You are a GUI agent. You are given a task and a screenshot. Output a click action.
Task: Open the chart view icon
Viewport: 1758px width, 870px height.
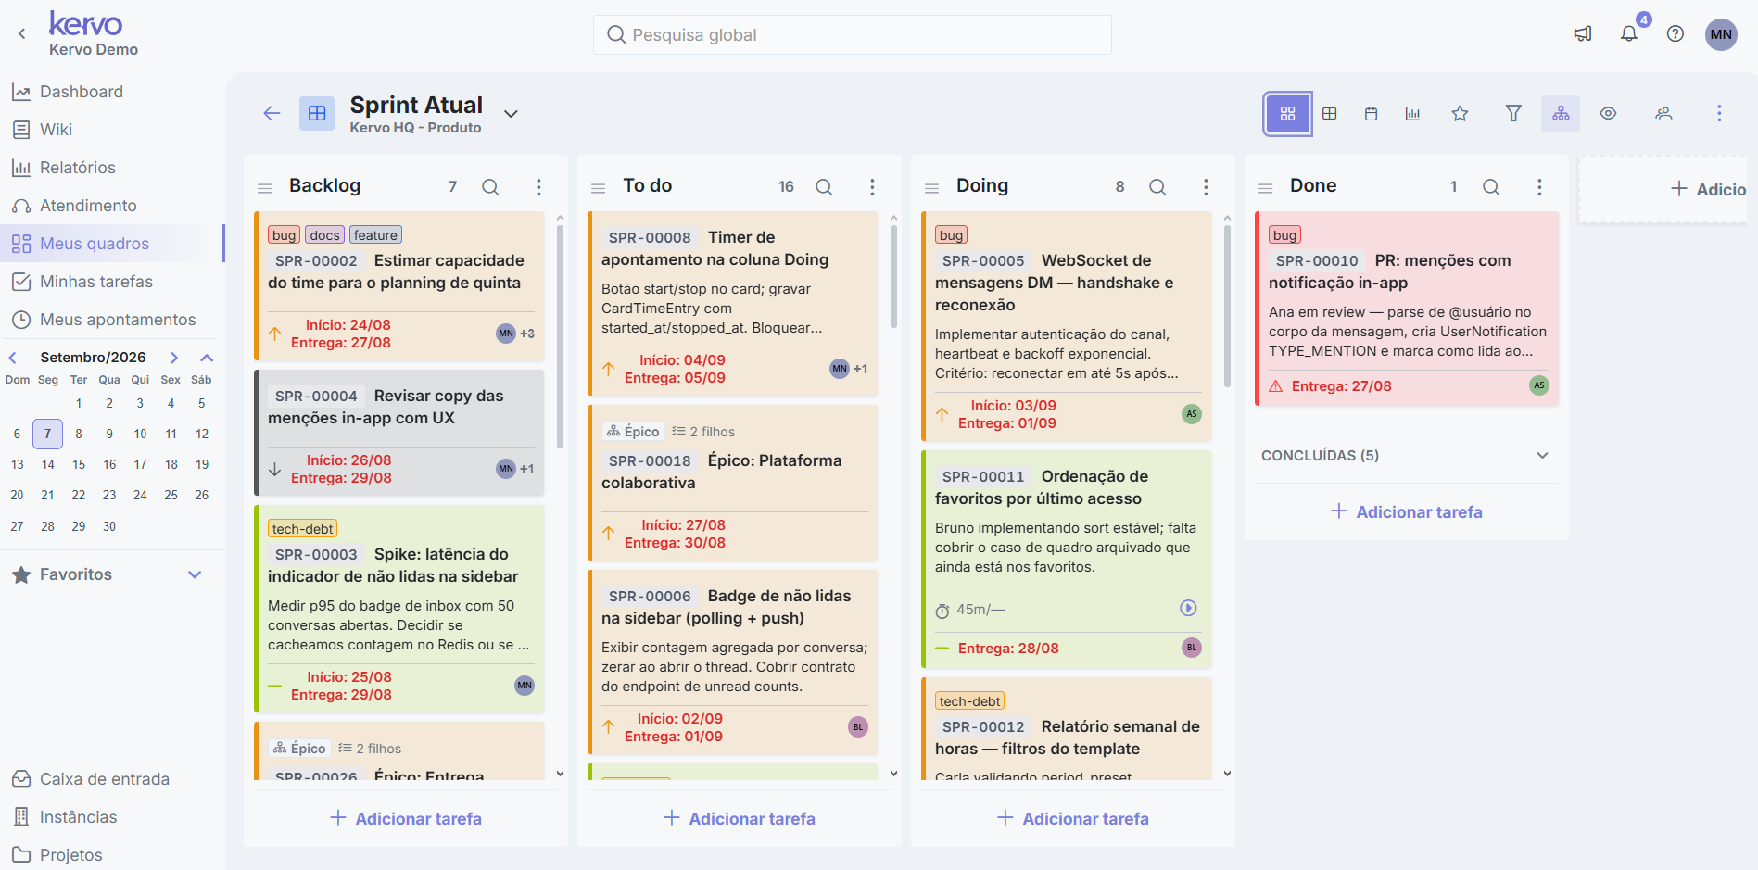pyautogui.click(x=1413, y=114)
